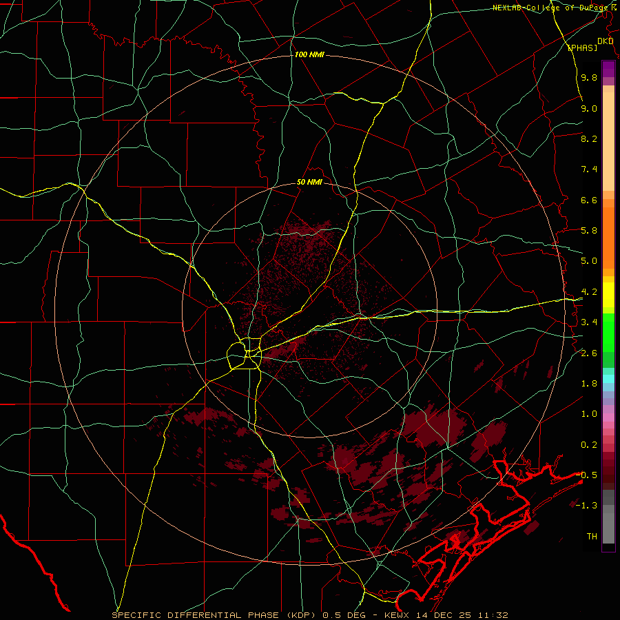The image size is (620, 620).
Task: Select the -1.3 scale label
Action: coord(586,506)
